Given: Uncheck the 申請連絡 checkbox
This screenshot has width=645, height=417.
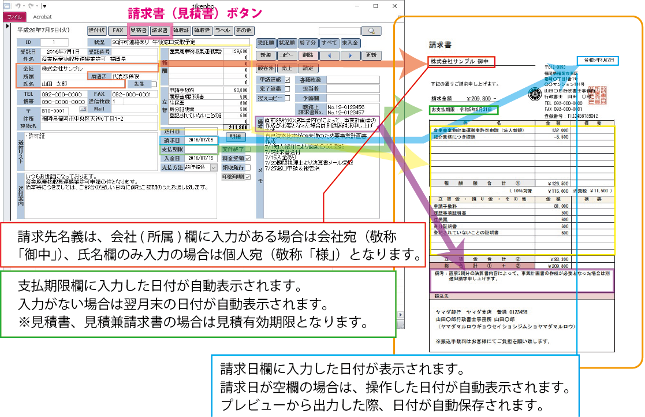Looking at the screenshot, I should (288, 80).
